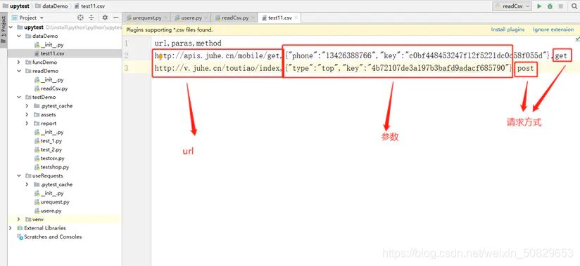Screen dimensions: 580x266
Task: Open Project panel settings gear
Action: 105,18
